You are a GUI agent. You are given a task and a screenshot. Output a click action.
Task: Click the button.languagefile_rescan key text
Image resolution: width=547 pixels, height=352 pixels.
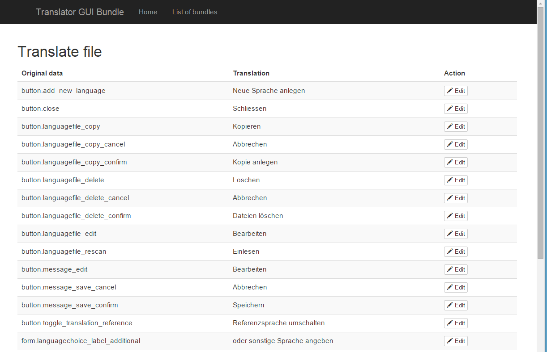[x=64, y=251]
